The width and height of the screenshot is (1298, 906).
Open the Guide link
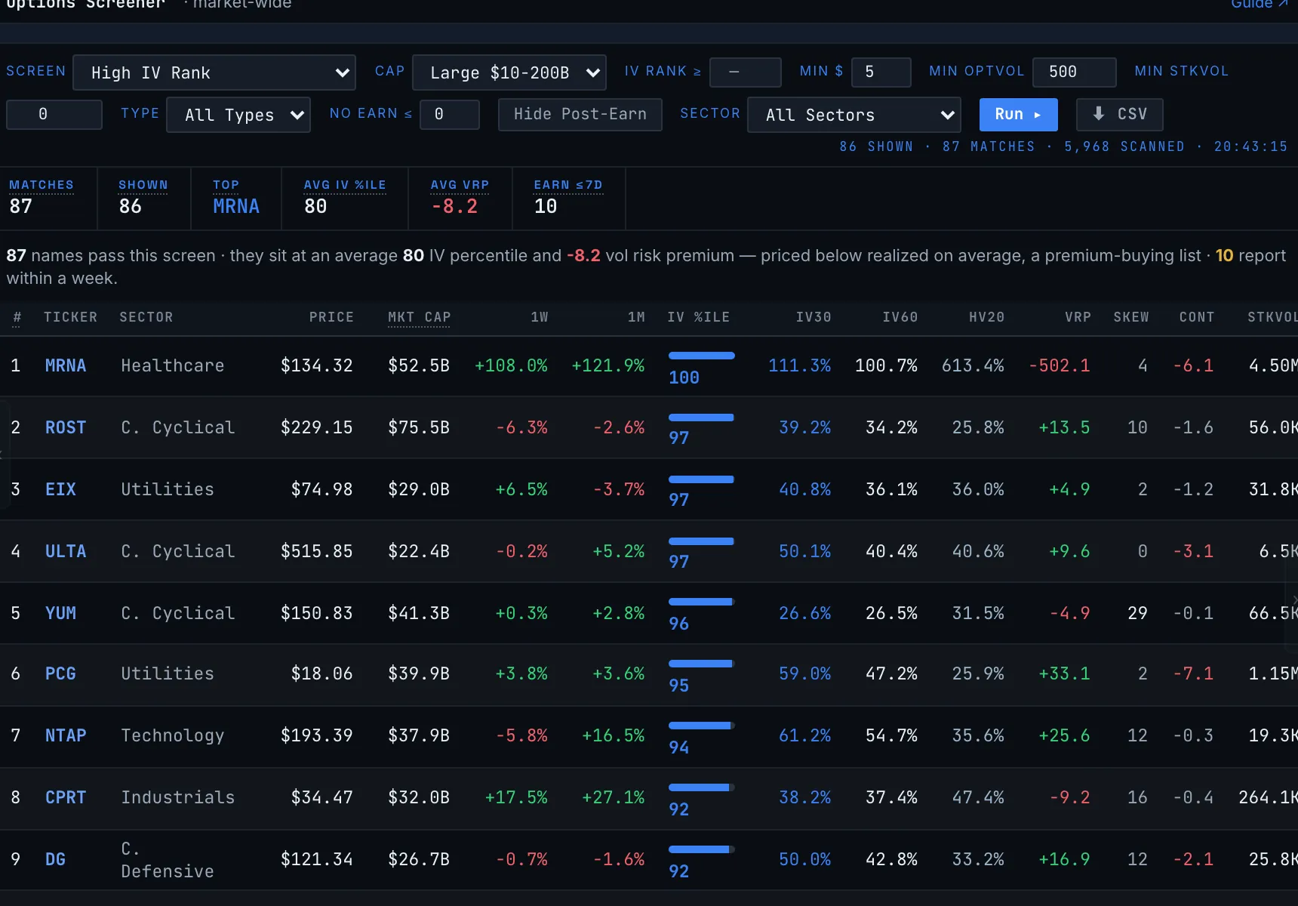point(1259,5)
